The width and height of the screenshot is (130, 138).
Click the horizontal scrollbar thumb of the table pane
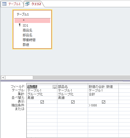coord(19,77)
